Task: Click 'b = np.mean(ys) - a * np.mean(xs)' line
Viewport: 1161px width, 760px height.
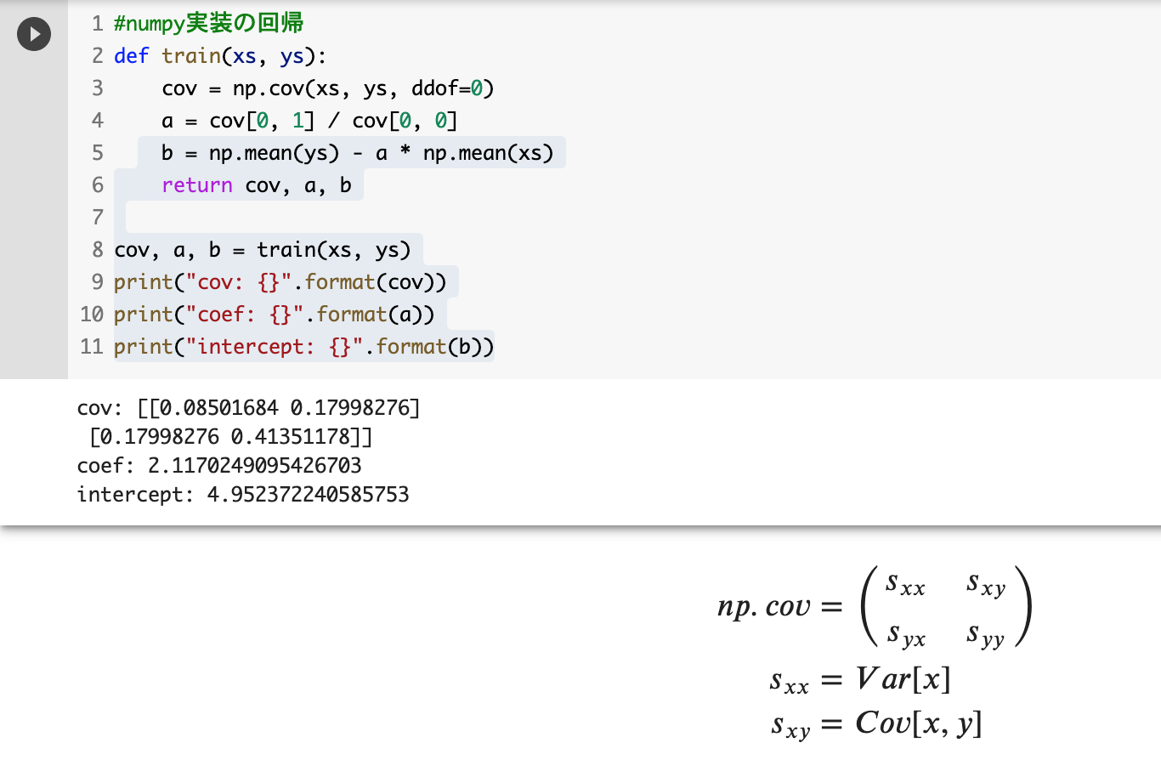Action: (357, 153)
